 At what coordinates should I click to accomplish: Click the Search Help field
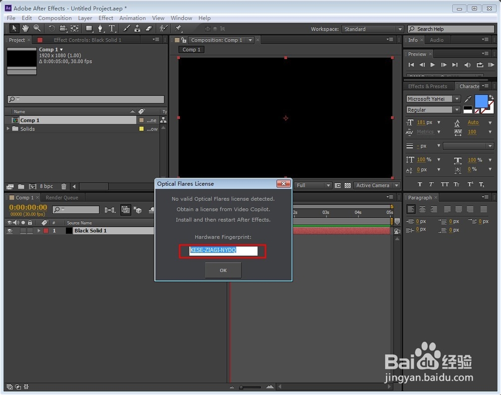click(451, 29)
